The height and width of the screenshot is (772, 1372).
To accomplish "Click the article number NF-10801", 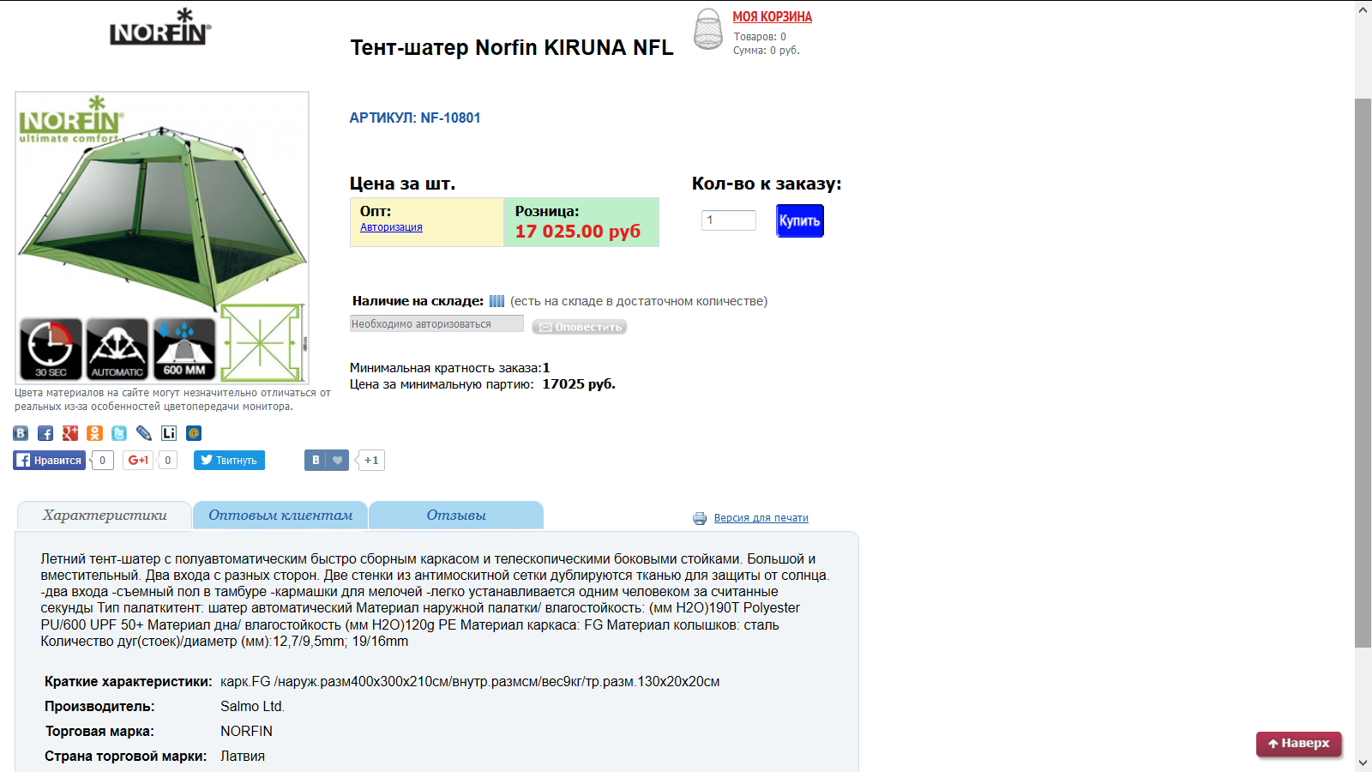I will [x=450, y=118].
